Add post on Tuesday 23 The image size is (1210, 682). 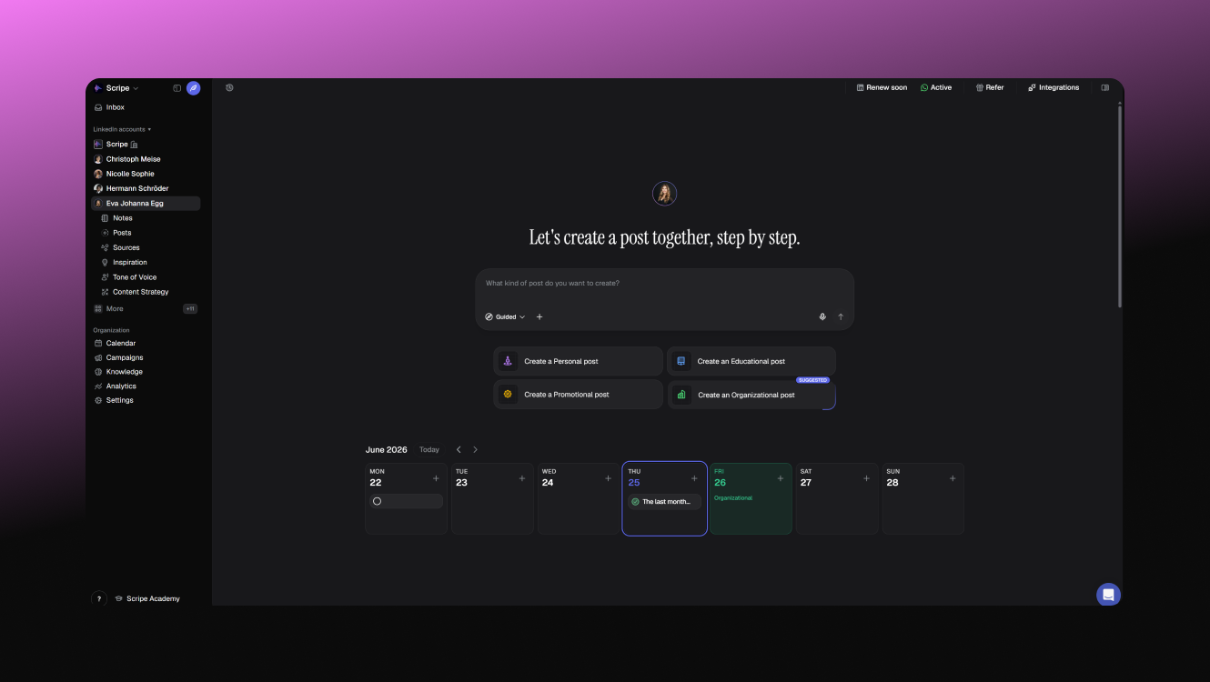coord(522,478)
